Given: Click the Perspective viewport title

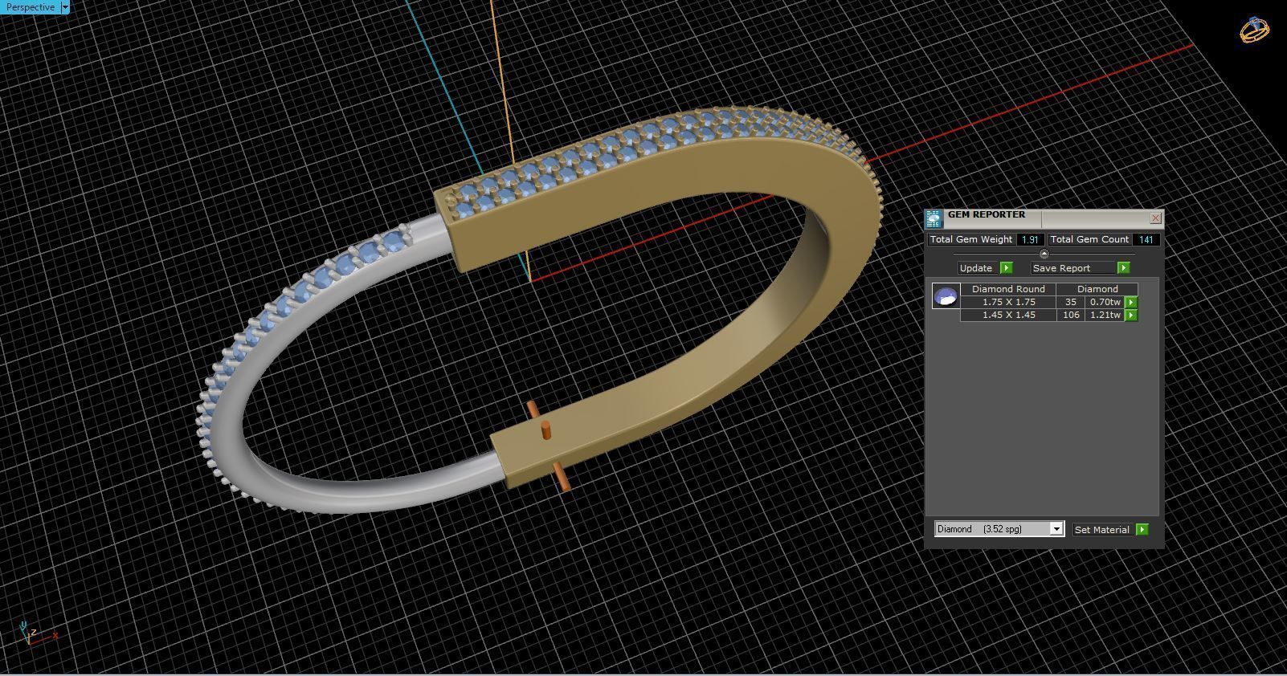Looking at the screenshot, I should tap(31, 7).
